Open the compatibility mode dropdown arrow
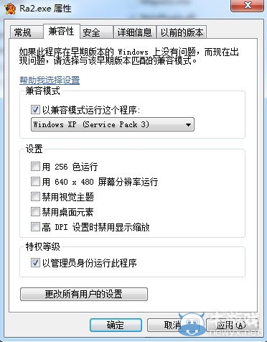267x342 pixels. (188, 124)
